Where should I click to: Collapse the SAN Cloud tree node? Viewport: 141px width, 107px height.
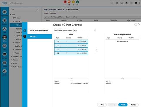coord(12,18)
